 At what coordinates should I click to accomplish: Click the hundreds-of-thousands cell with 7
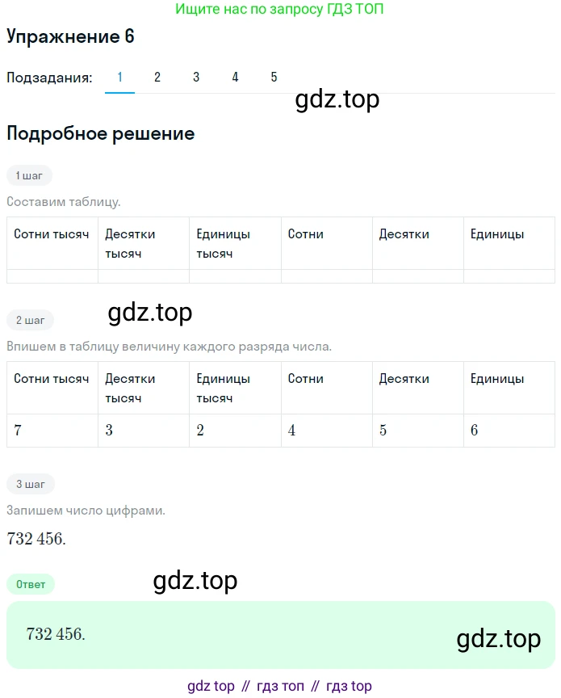tap(52, 431)
